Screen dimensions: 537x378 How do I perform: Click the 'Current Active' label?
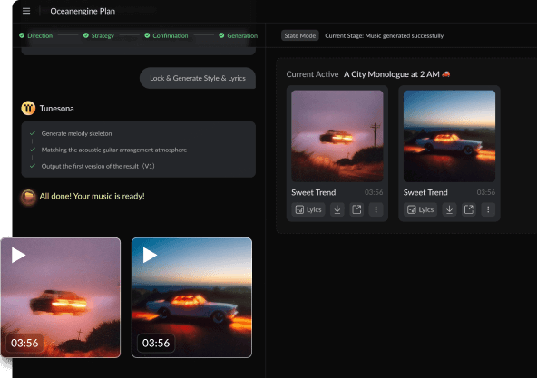coord(312,74)
